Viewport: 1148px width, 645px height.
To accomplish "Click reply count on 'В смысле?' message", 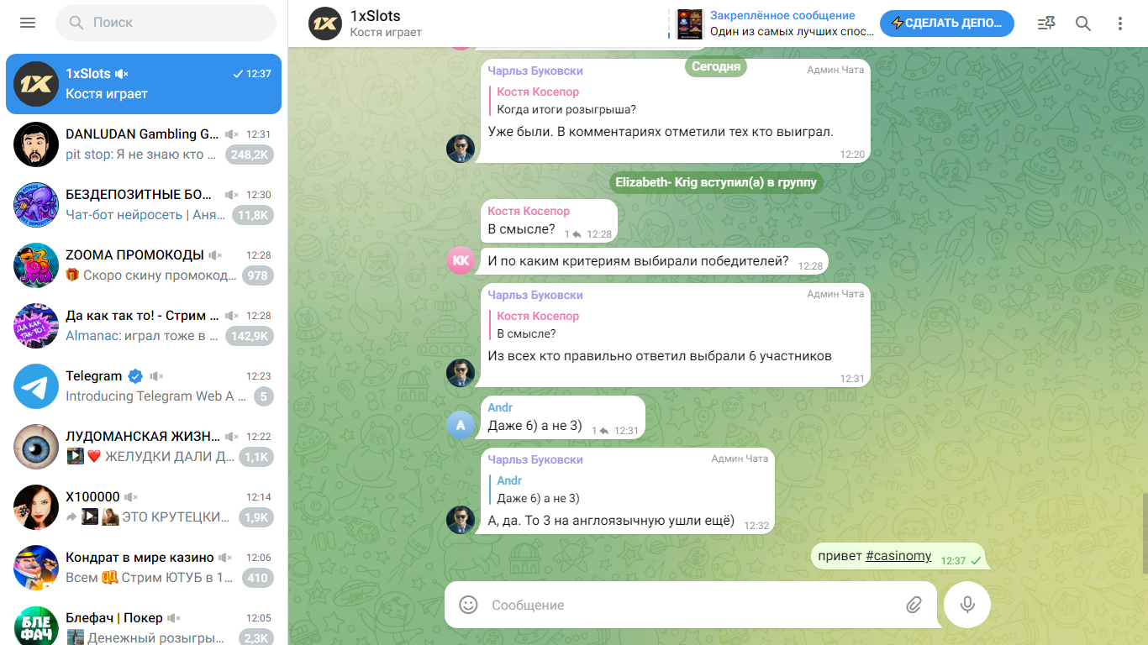I will (x=573, y=235).
